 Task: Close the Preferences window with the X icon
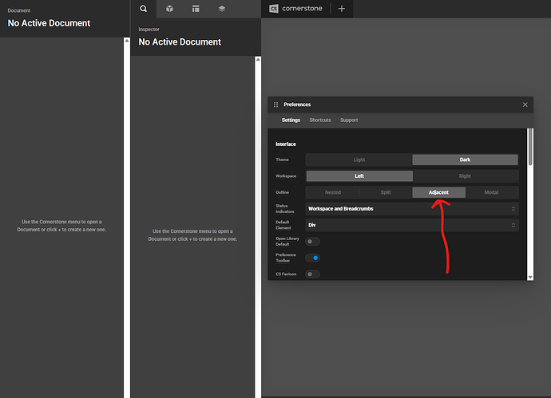click(x=525, y=104)
